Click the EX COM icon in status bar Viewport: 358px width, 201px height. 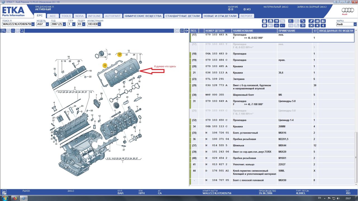click(4, 192)
